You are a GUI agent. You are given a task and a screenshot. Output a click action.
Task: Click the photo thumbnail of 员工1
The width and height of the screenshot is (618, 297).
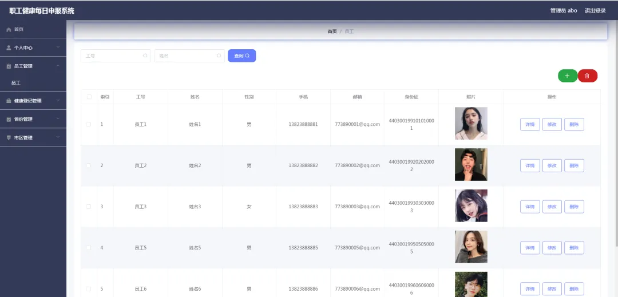click(471, 123)
